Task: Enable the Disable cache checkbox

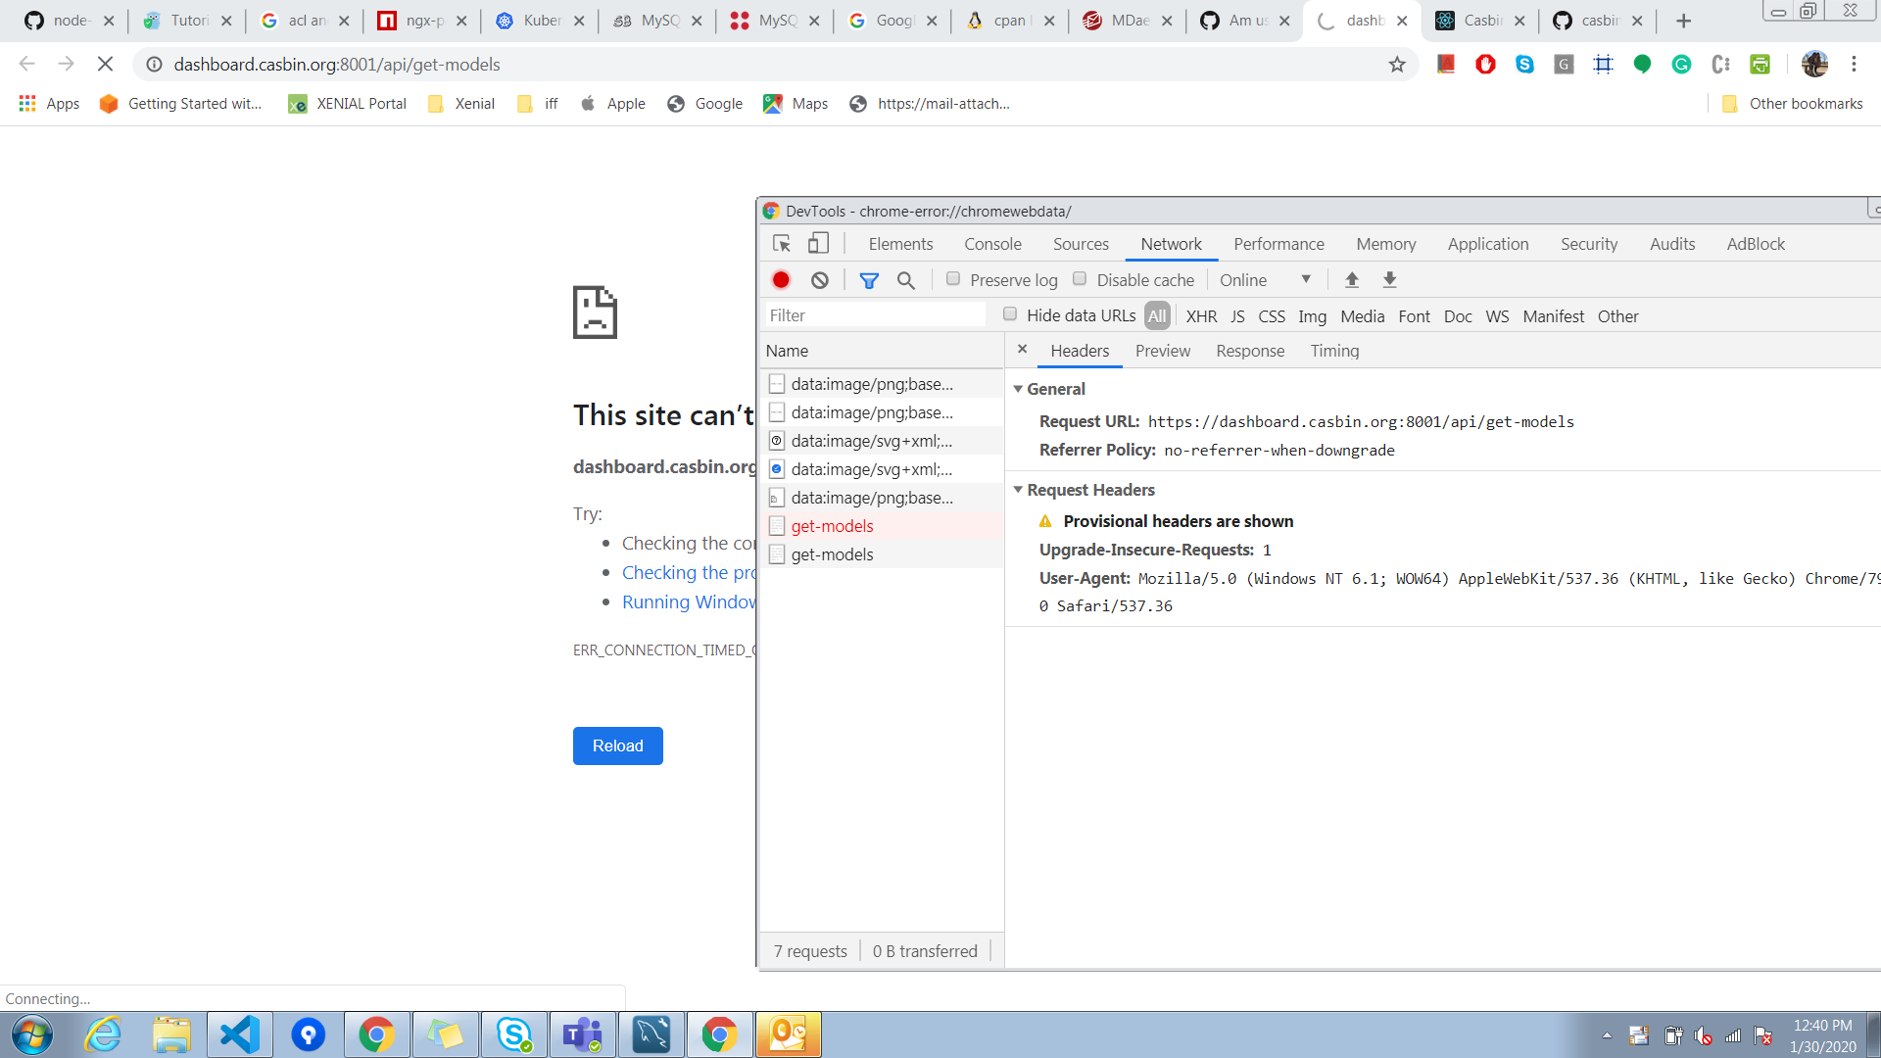Action: (x=1081, y=279)
